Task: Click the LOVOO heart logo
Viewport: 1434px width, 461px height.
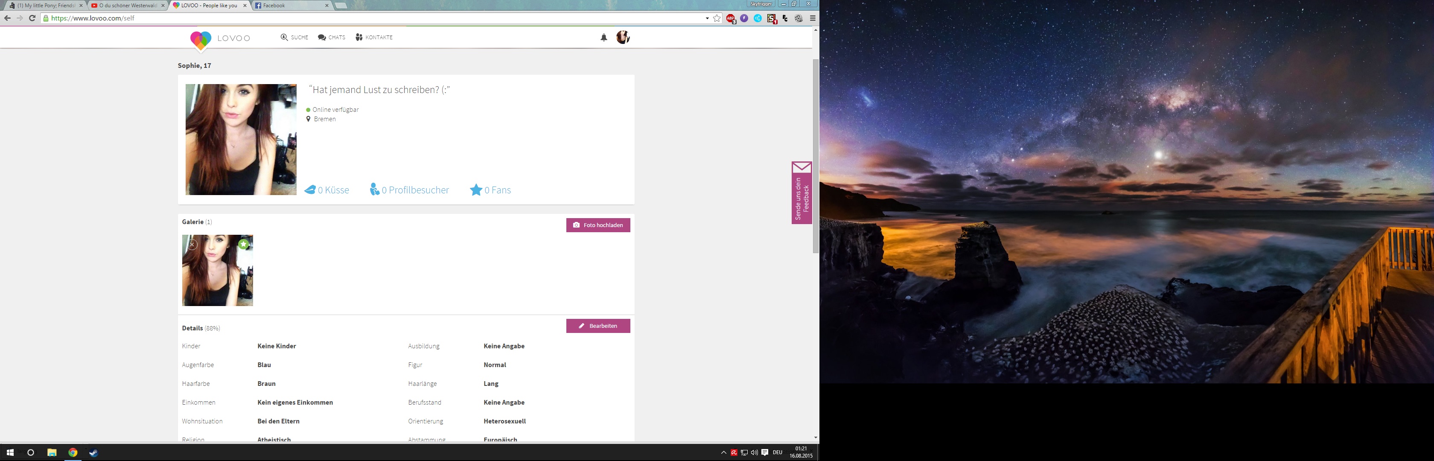Action: click(201, 41)
